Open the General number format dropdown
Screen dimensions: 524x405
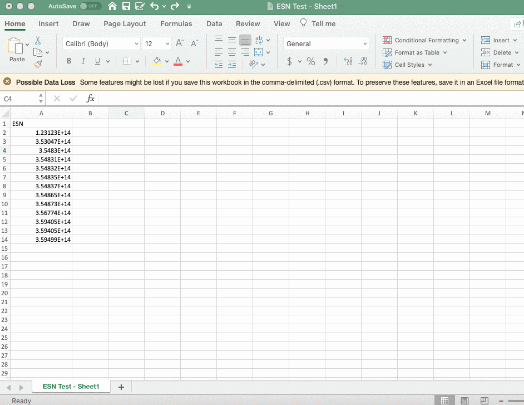point(365,43)
